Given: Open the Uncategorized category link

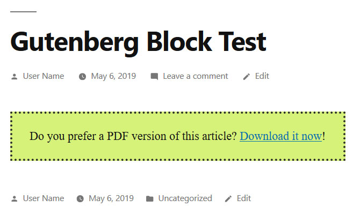Looking at the screenshot, I should click(185, 198).
